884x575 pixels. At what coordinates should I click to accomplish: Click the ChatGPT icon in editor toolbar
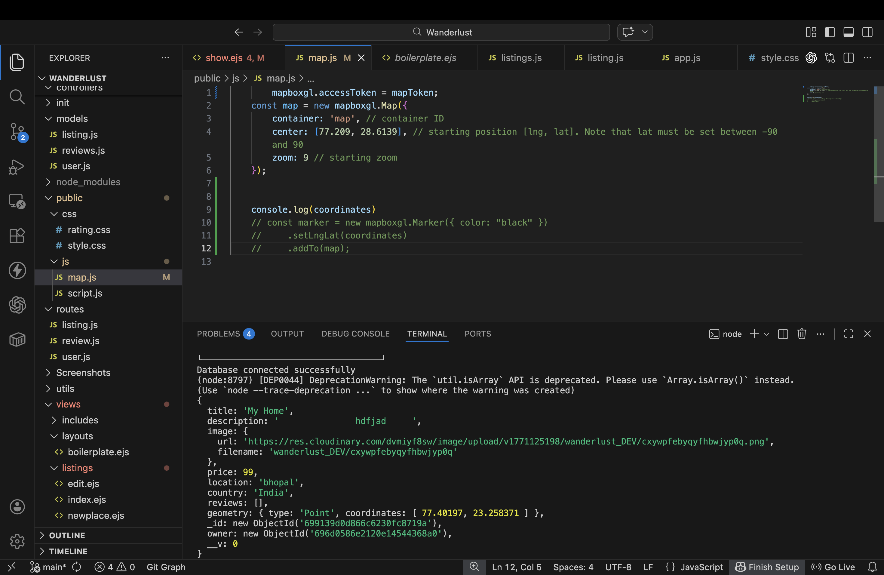click(811, 57)
